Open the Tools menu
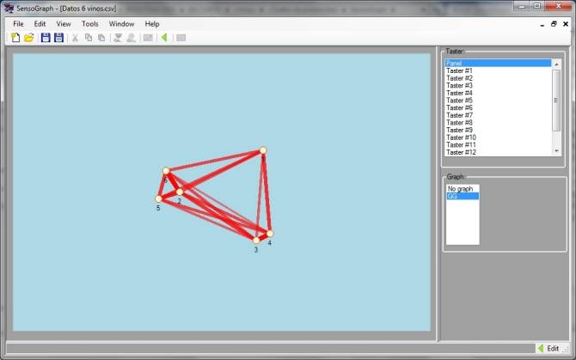The height and width of the screenshot is (360, 576). [x=90, y=24]
